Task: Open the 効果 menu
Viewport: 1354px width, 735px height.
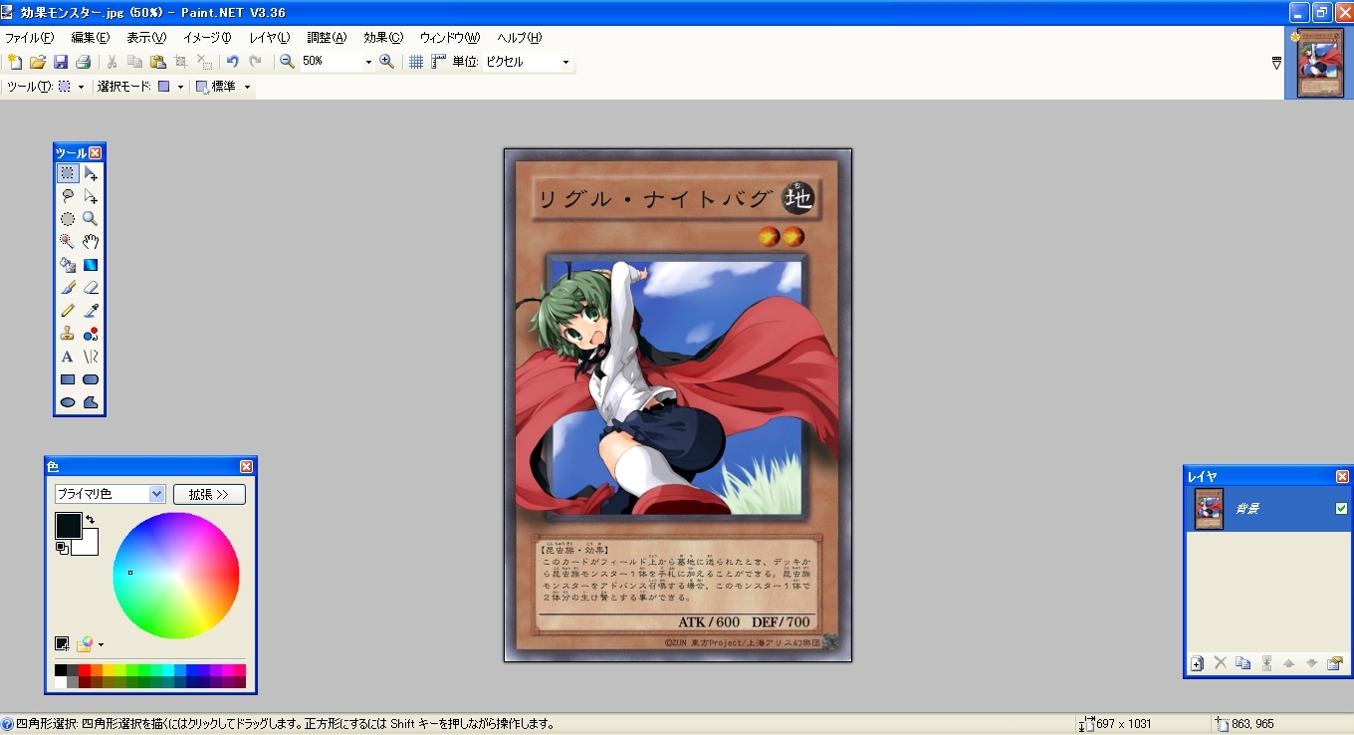Action: 383,38
